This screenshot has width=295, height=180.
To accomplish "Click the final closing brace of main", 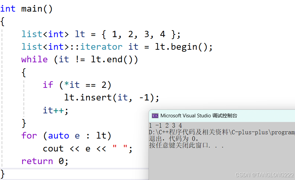I will 2,174.
